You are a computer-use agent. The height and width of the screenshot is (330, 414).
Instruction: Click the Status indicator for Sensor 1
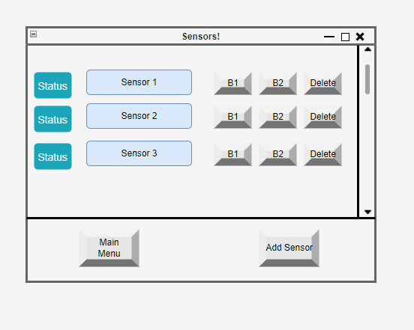click(x=52, y=85)
